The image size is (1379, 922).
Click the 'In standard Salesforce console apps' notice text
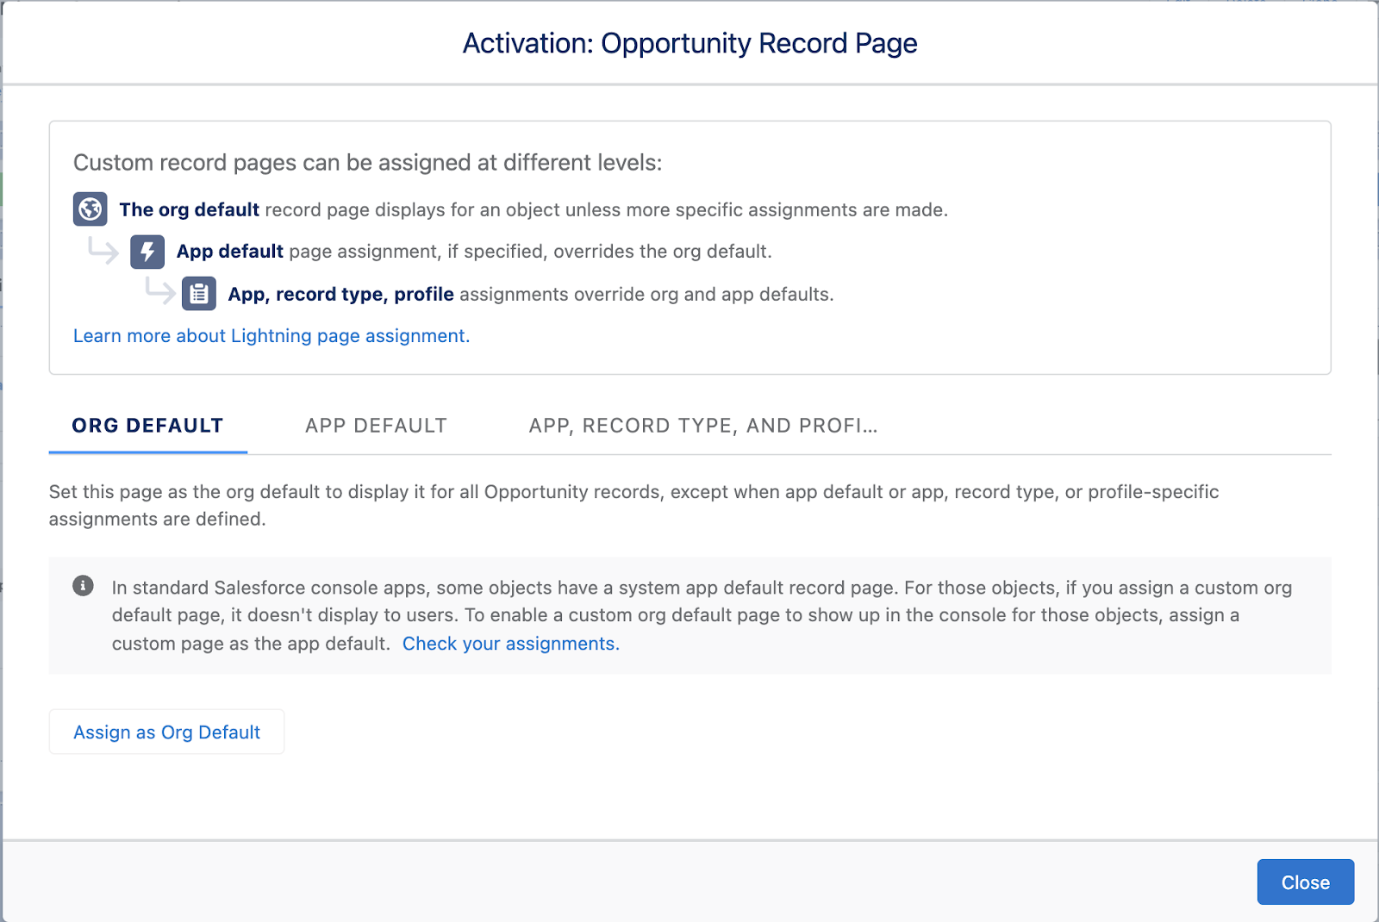point(702,615)
